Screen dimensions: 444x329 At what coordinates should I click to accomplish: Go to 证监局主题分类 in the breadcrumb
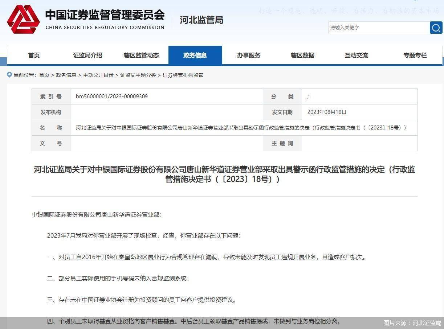pos(138,75)
